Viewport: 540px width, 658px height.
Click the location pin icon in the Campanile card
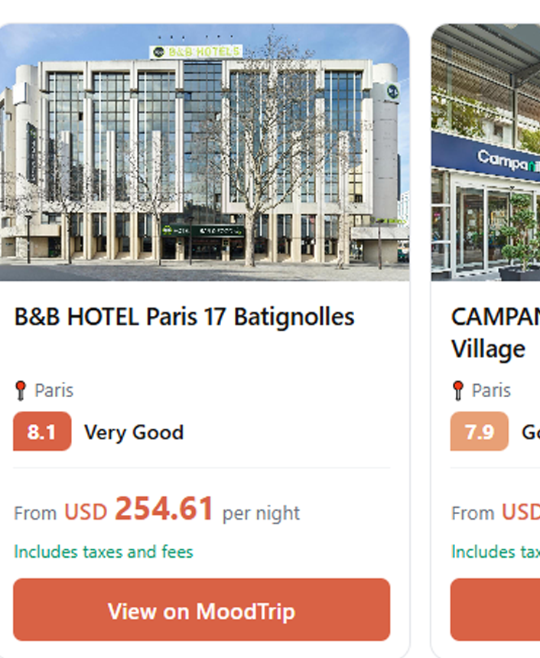[458, 391]
